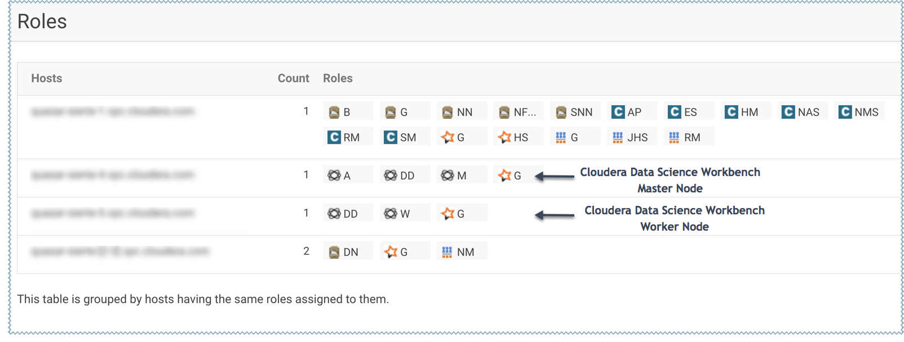The image size is (904, 342).
Task: Open first blurred hostname link
Action: [x=113, y=111]
